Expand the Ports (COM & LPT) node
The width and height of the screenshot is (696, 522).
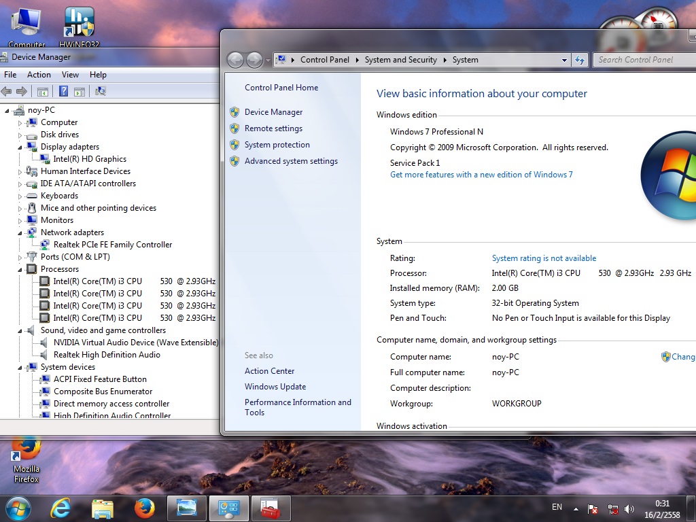coord(20,258)
